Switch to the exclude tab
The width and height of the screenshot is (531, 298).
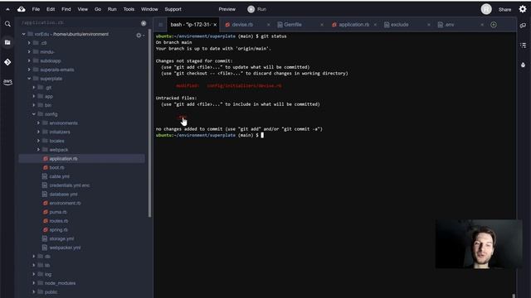click(399, 25)
